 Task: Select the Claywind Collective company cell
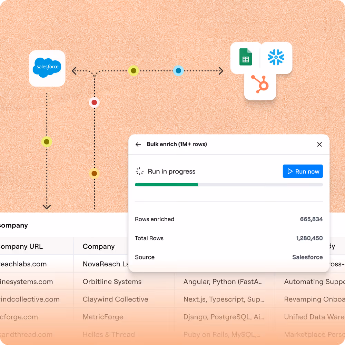coord(124,299)
